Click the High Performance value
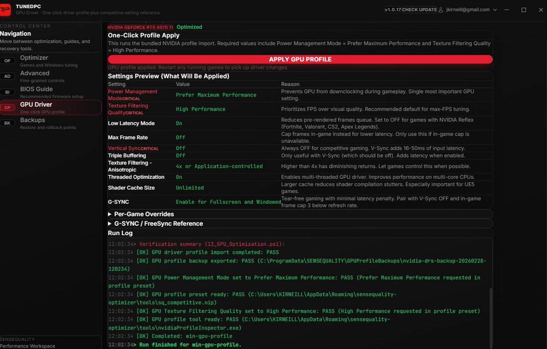Screen dimensions: 547x349 point(201,109)
